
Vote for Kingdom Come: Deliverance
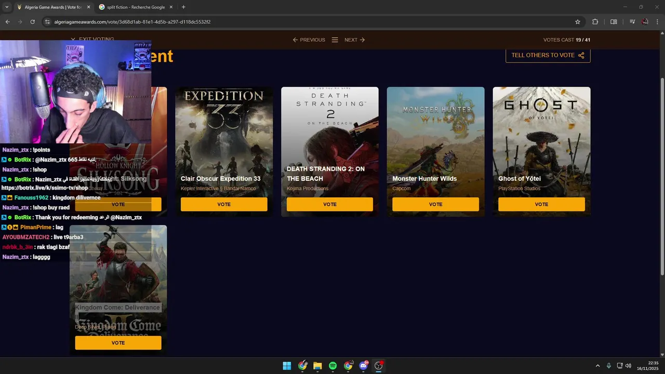(x=118, y=343)
